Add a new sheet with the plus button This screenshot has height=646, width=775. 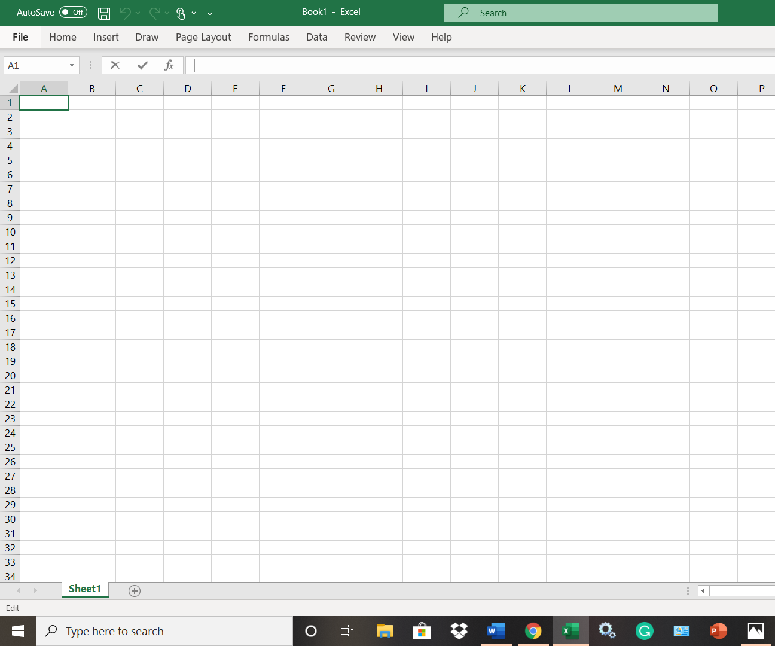click(134, 590)
